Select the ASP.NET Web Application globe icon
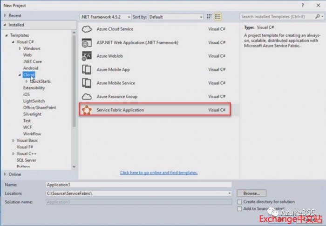326x226 pixels. 87,43
